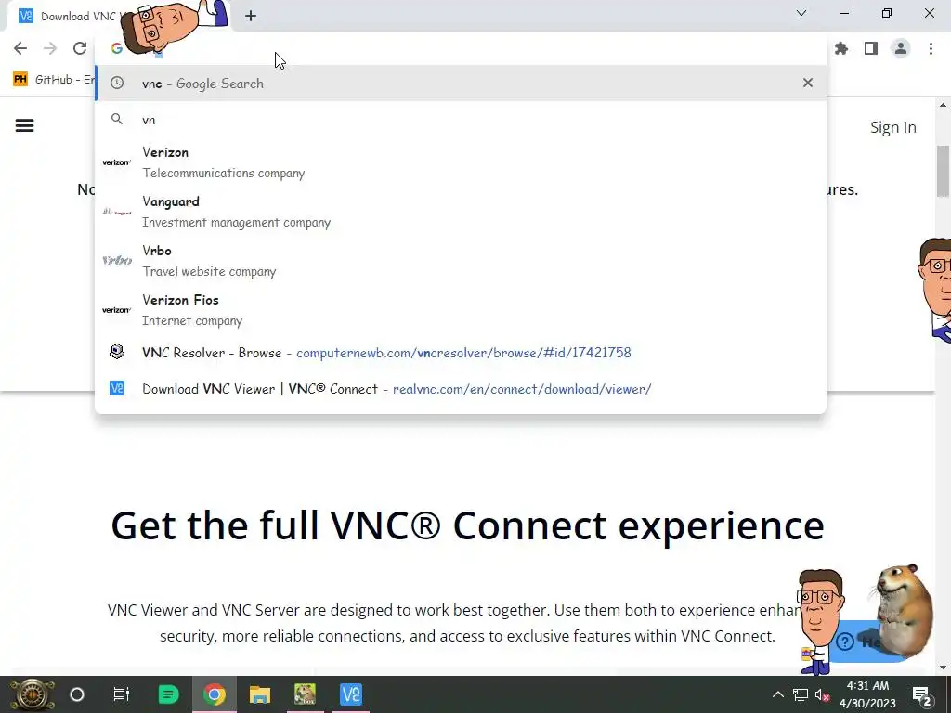
Task: Open VNC Resolver - Browse suggestion
Action: 461,352
